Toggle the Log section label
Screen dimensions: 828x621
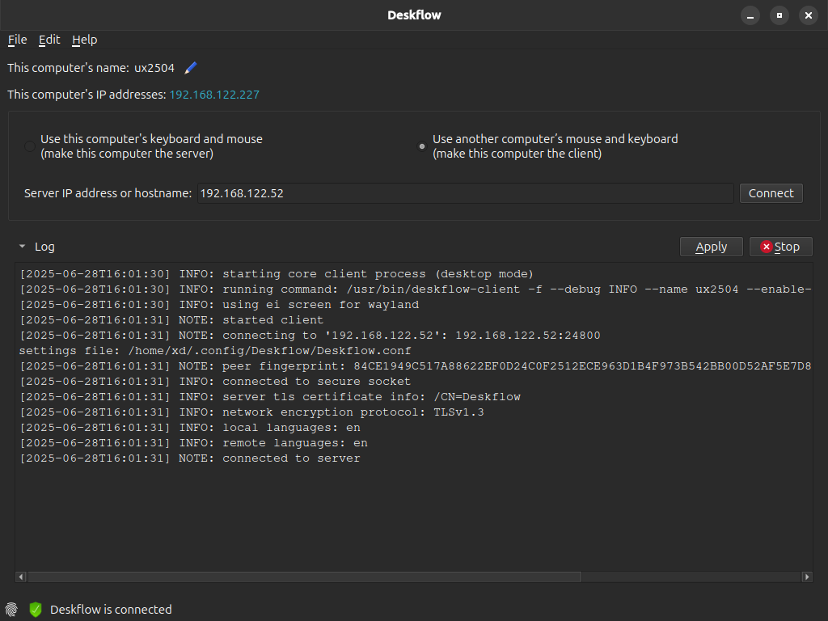(44, 247)
